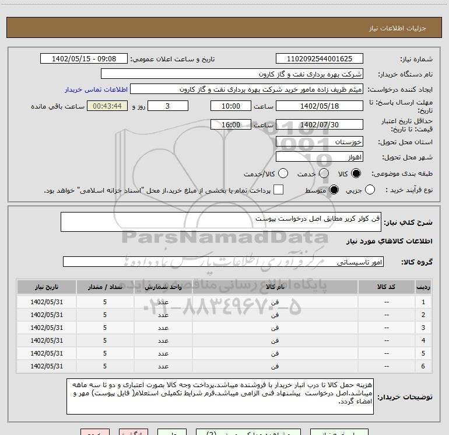Select the خدمت radio button
Image resolution: width=449 pixels, height=435 pixels.
(324, 173)
